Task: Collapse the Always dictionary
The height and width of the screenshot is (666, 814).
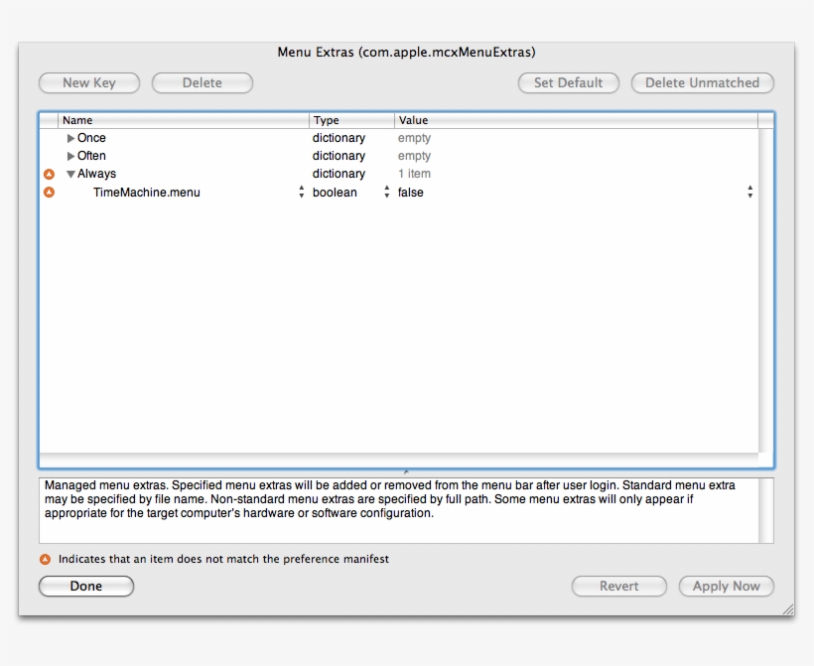Action: click(70, 174)
